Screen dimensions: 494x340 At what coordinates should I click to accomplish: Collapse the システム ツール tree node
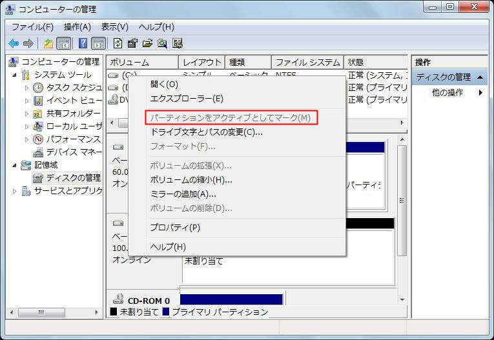[x=14, y=75]
